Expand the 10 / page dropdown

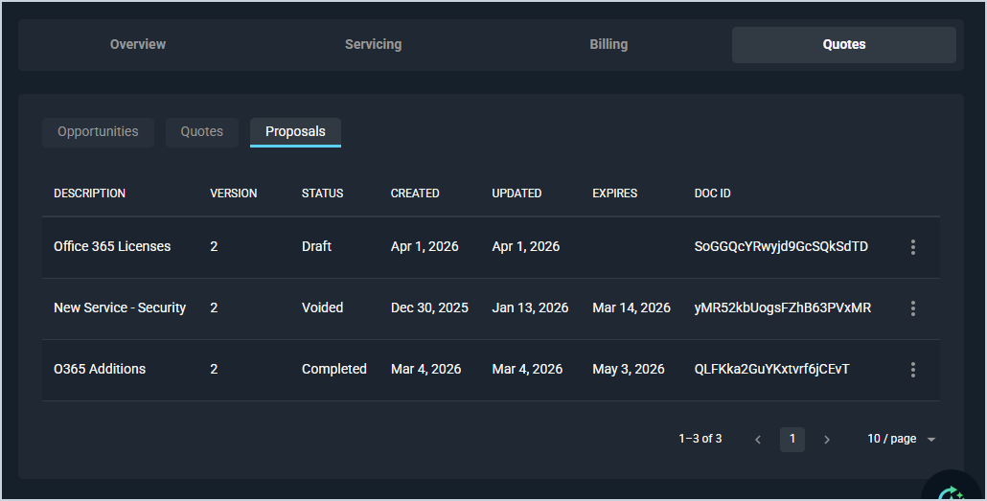point(901,439)
